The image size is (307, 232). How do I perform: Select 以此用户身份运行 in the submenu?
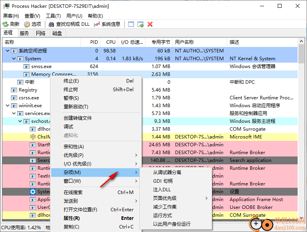176,224
